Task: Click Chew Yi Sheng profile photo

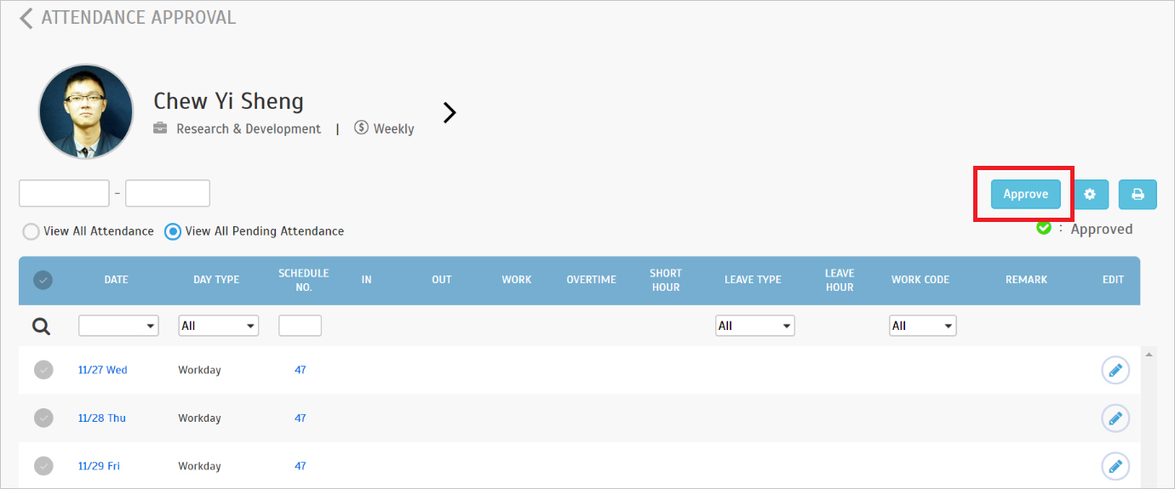Action: click(x=86, y=111)
